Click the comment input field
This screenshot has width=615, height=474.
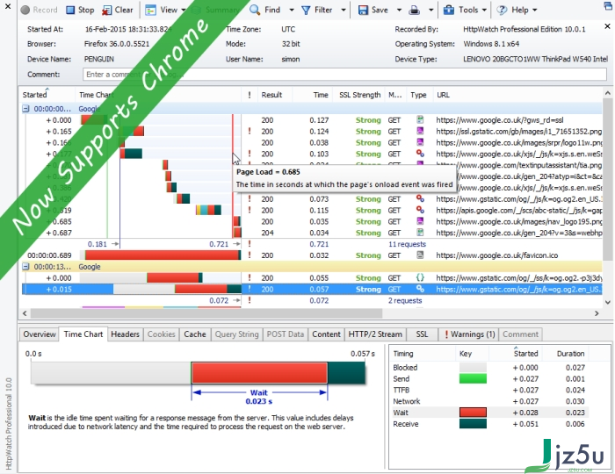click(x=344, y=75)
